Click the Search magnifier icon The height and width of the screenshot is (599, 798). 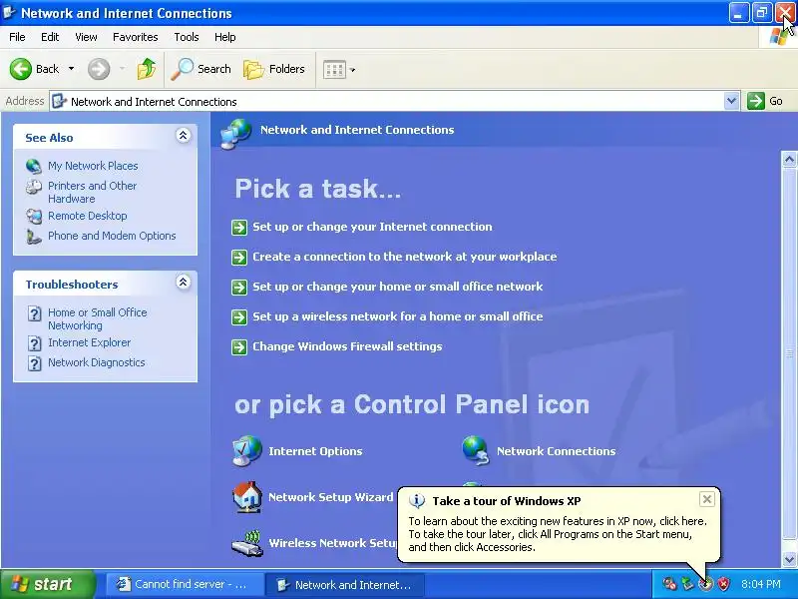[182, 69]
